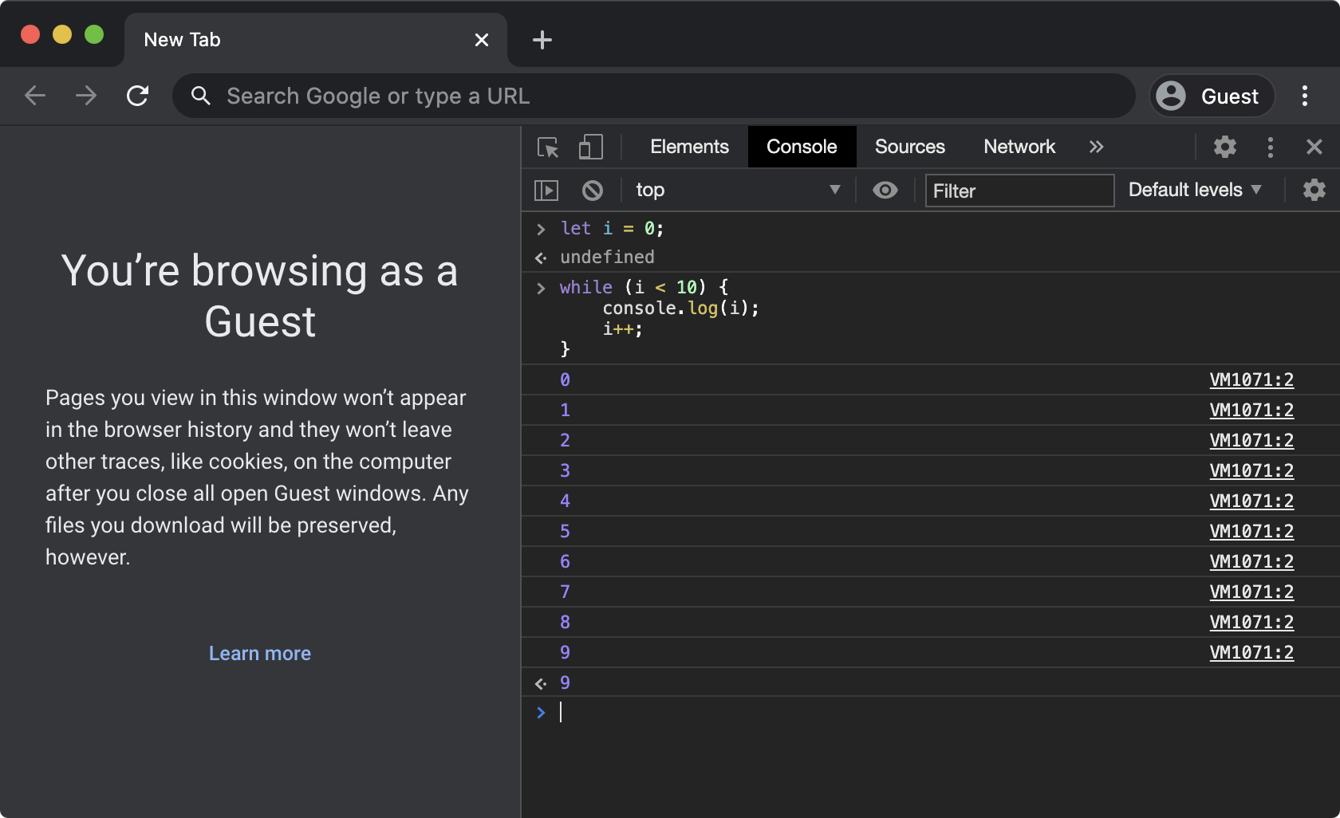The height and width of the screenshot is (818, 1340).
Task: Click the logged value 7
Action: (565, 592)
